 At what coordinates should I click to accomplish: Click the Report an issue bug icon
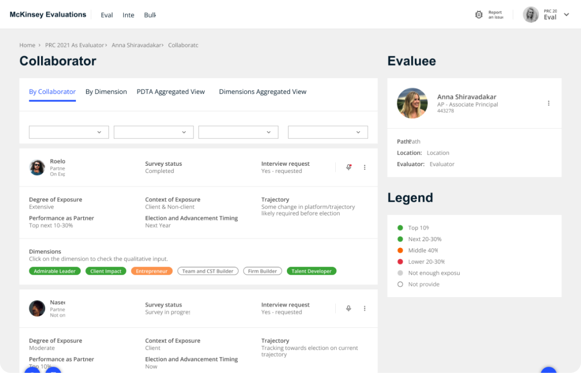point(479,15)
